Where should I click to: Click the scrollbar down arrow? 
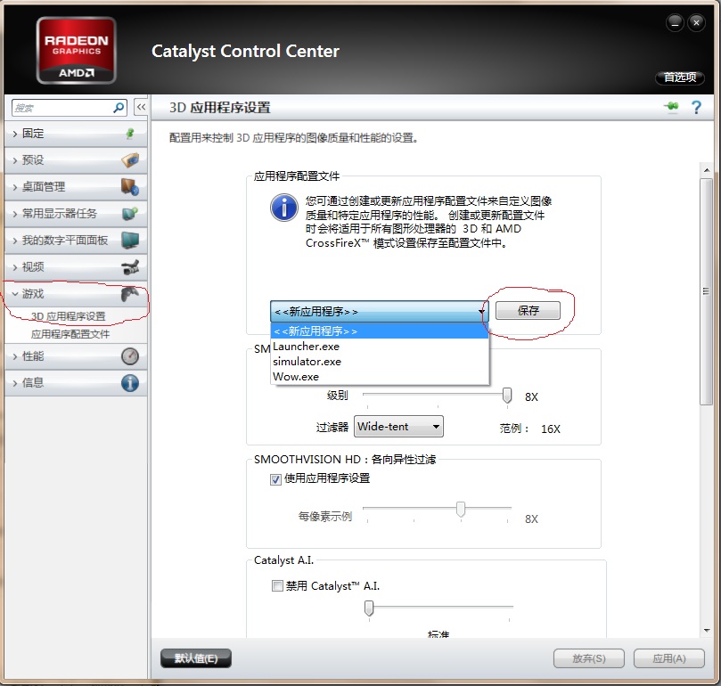pyautogui.click(x=706, y=631)
